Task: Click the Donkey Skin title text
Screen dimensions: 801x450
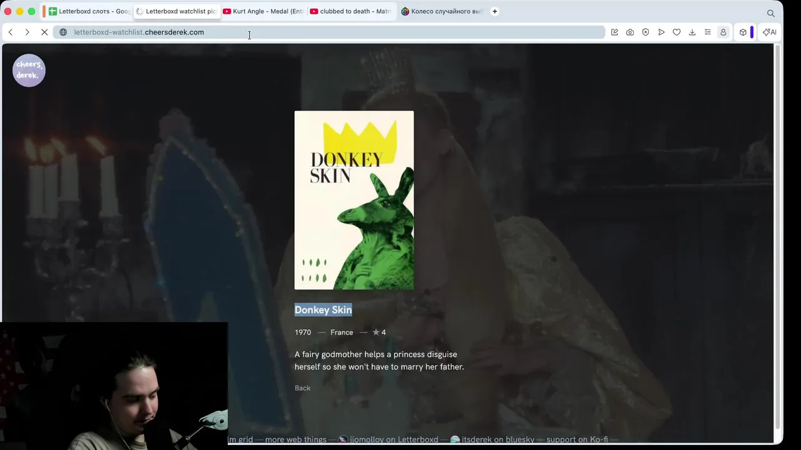Action: (324, 310)
